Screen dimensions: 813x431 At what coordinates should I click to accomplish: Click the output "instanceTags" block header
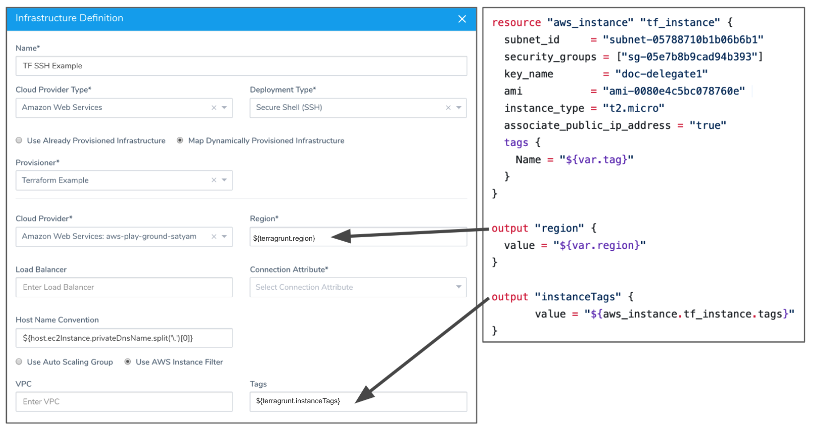563,297
